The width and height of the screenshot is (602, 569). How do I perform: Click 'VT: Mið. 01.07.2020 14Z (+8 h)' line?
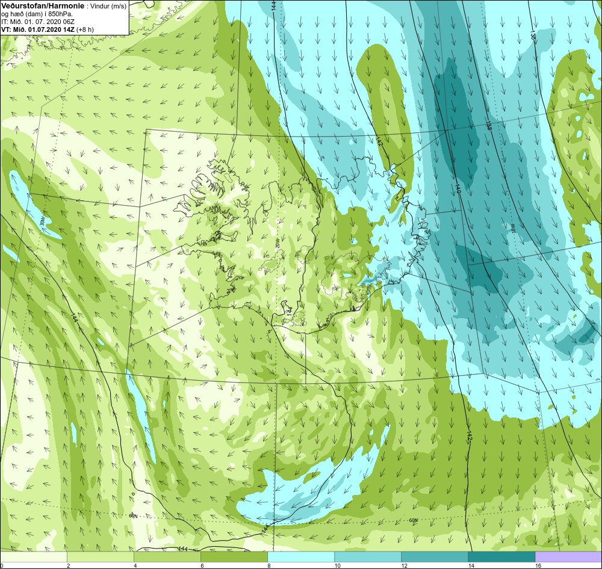47,29
